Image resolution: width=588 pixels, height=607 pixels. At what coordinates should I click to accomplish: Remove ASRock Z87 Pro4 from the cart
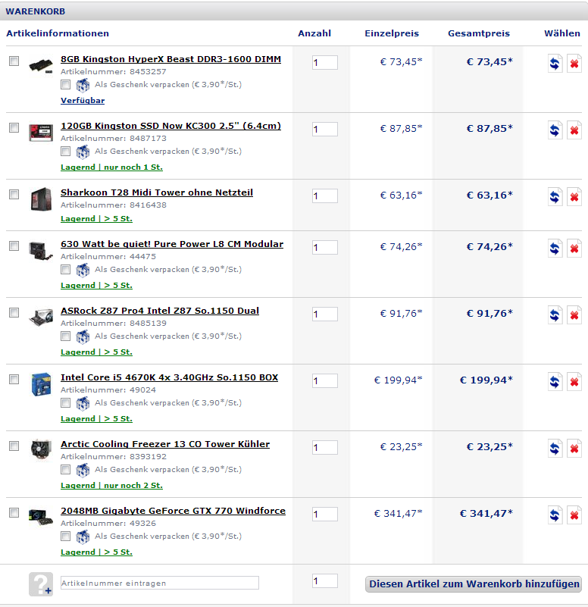click(x=574, y=314)
